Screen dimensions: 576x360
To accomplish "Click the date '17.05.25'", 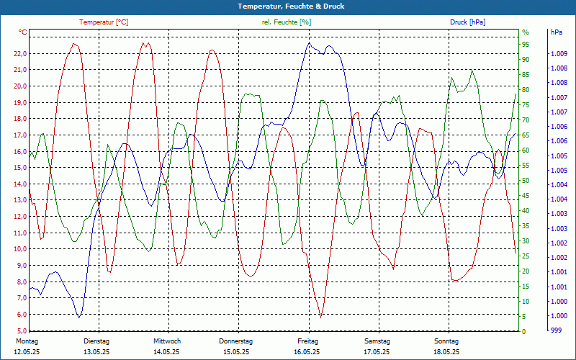I will coord(377,352).
